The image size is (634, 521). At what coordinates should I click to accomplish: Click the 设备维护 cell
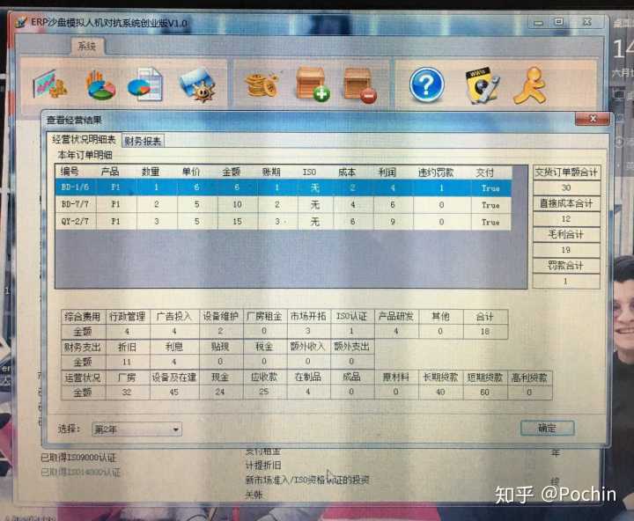click(x=220, y=317)
